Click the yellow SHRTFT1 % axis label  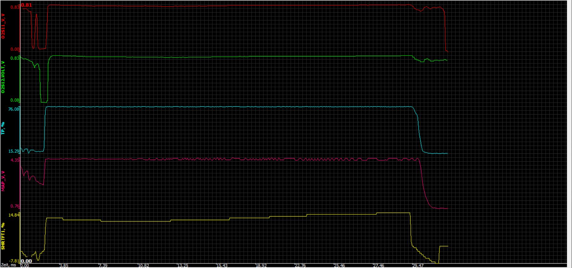tap(3, 236)
